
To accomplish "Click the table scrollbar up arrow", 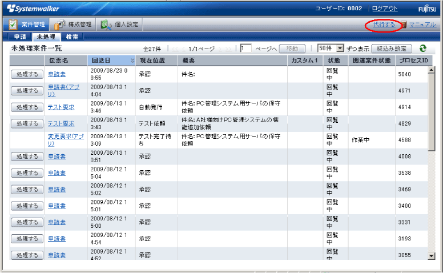I will point(431,70).
